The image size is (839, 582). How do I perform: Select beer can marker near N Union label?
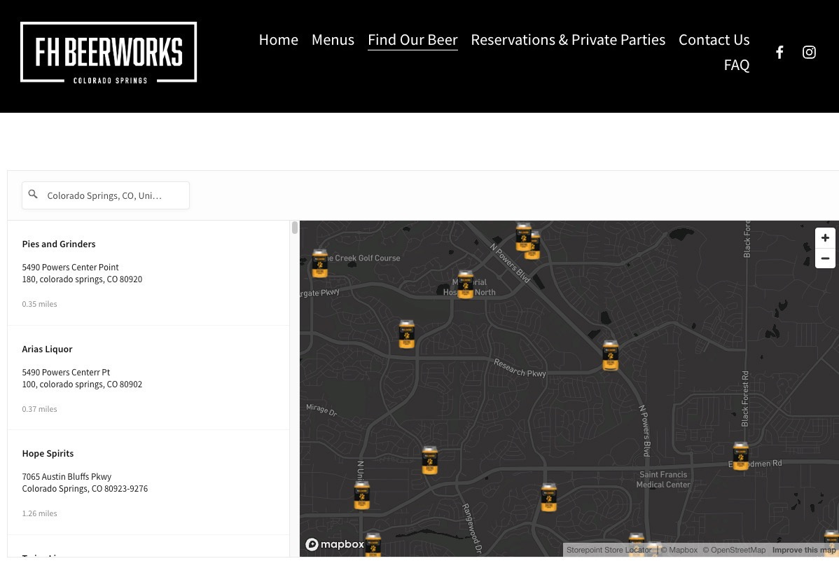(x=362, y=495)
